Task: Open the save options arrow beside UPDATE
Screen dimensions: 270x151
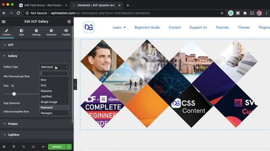Action: tap(69, 147)
